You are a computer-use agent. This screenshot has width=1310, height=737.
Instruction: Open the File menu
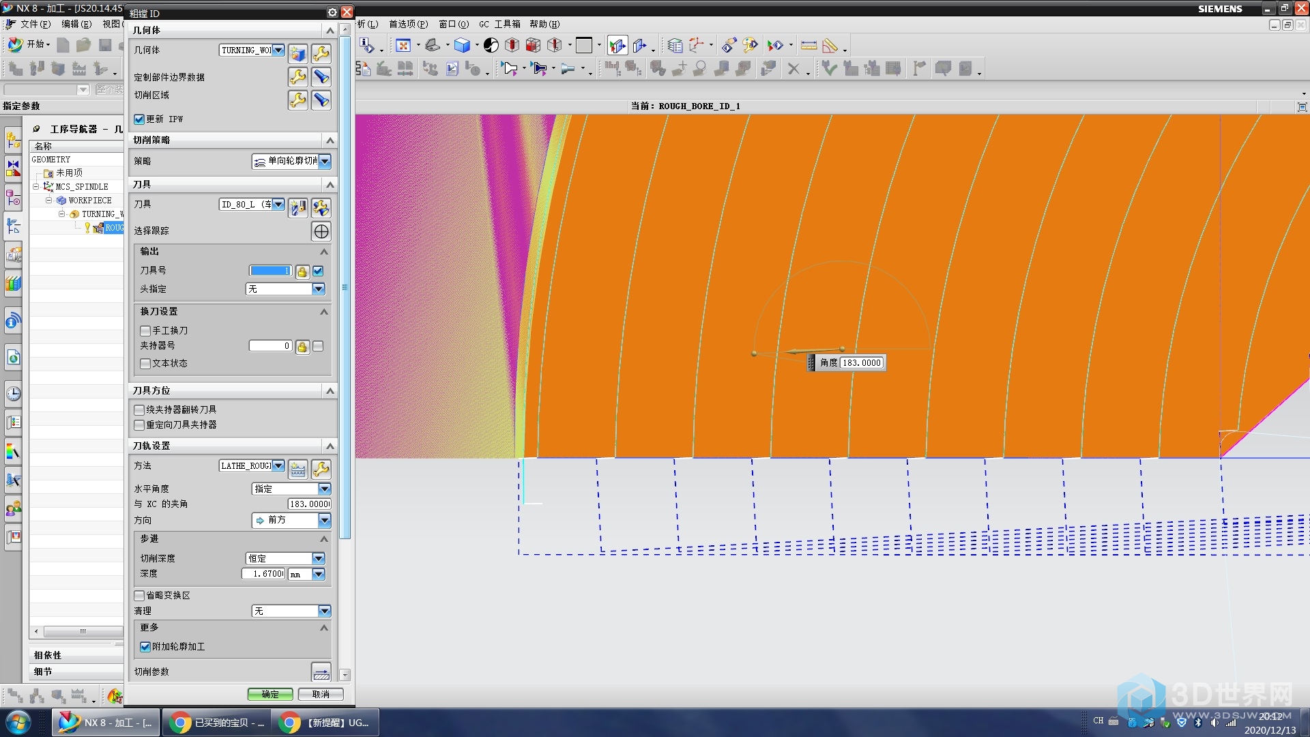(35, 24)
